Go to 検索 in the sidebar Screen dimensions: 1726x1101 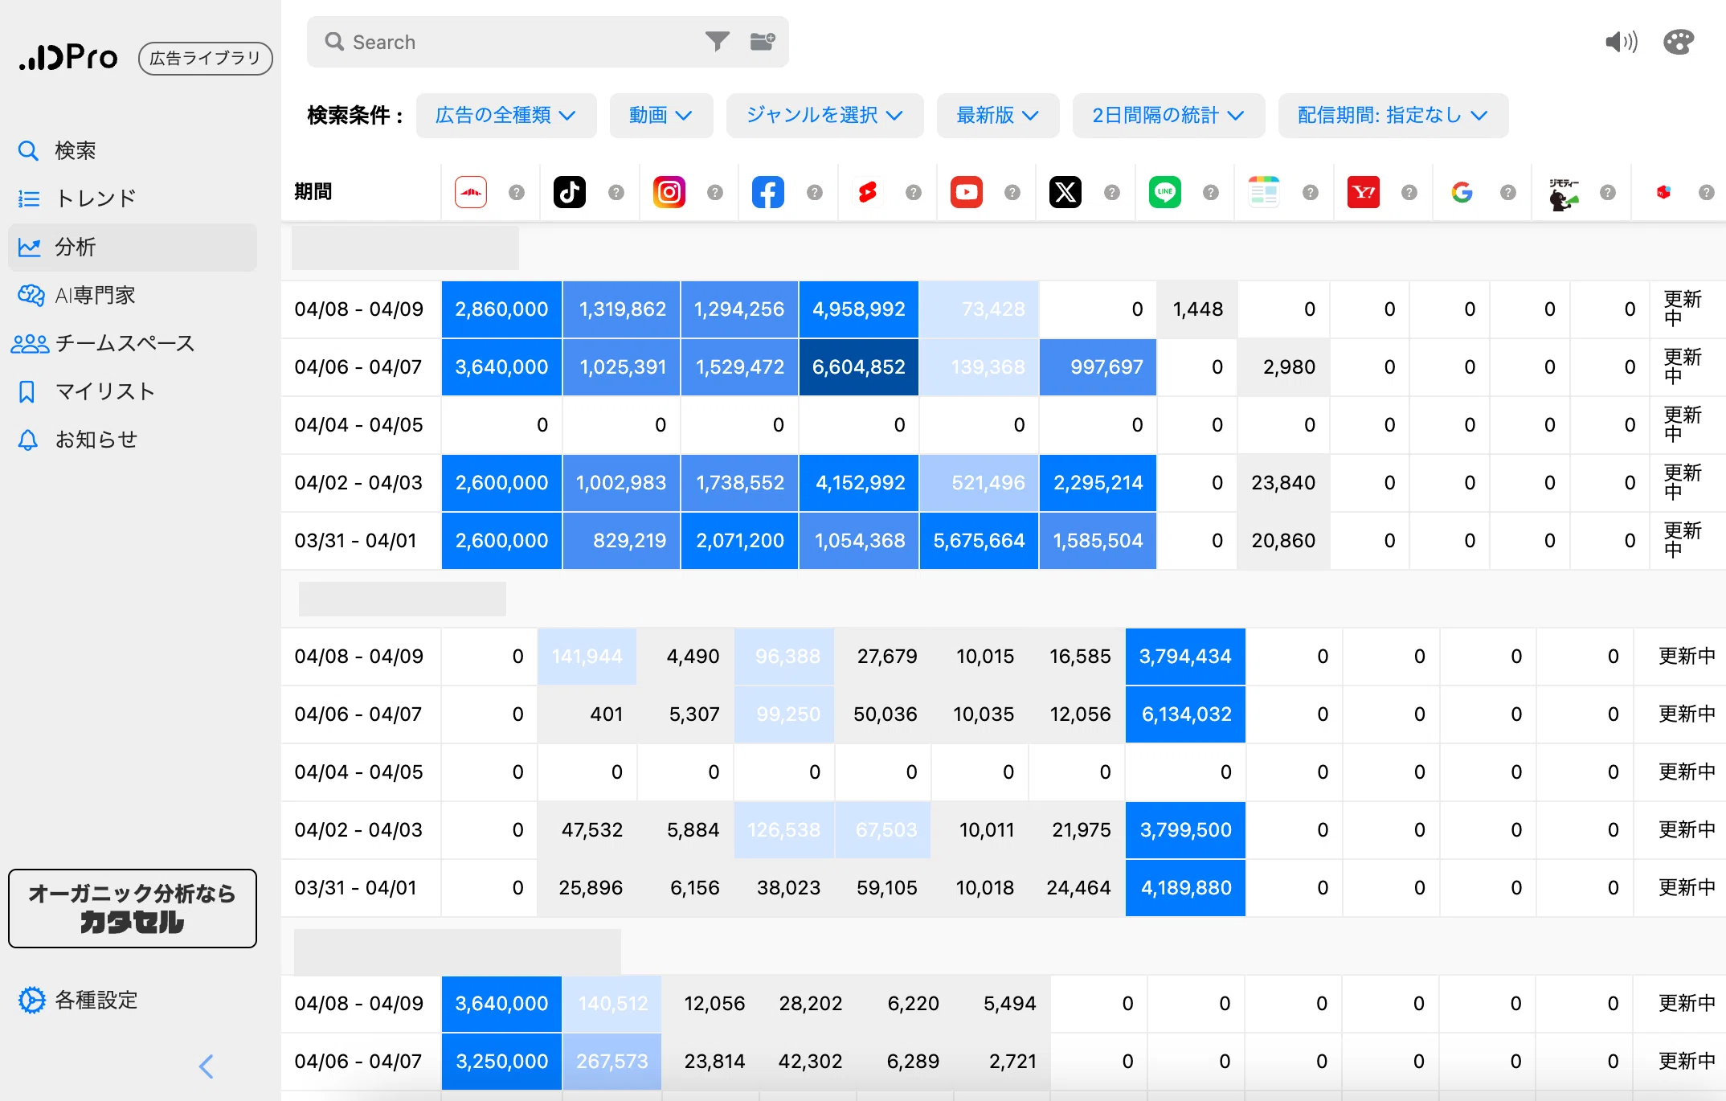(x=133, y=150)
